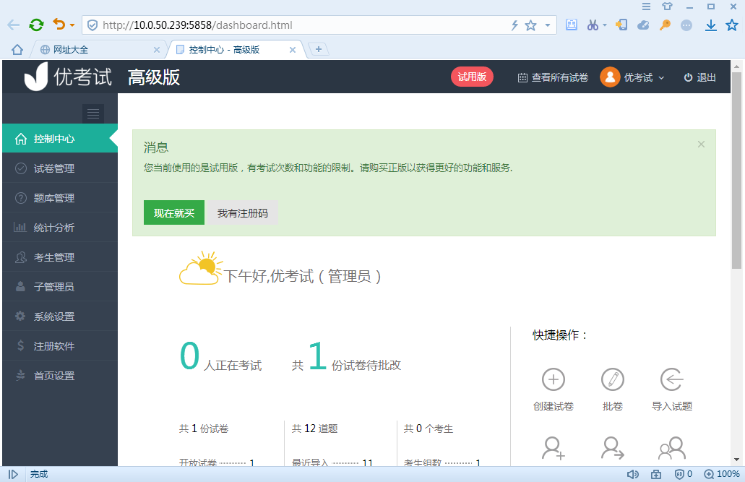Click the reader/translate toolbar icon
Image resolution: width=745 pixels, height=482 pixels.
tap(572, 25)
